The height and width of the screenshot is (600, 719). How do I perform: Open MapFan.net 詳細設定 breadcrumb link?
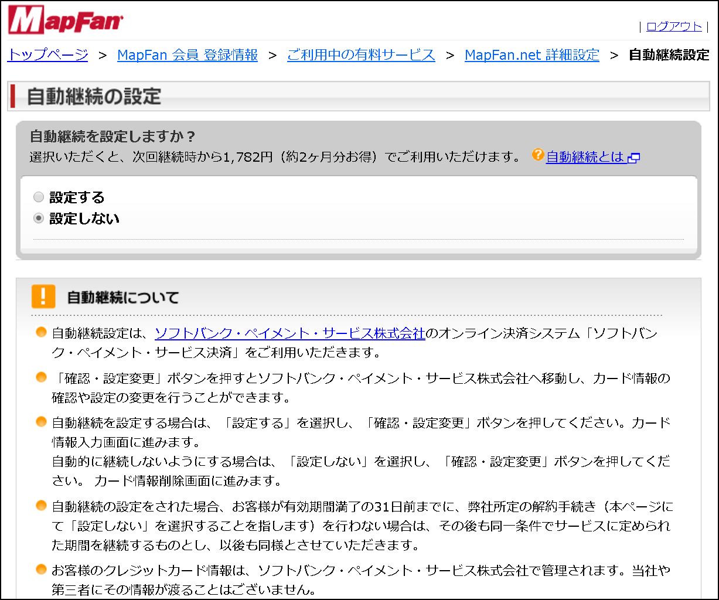(x=532, y=55)
